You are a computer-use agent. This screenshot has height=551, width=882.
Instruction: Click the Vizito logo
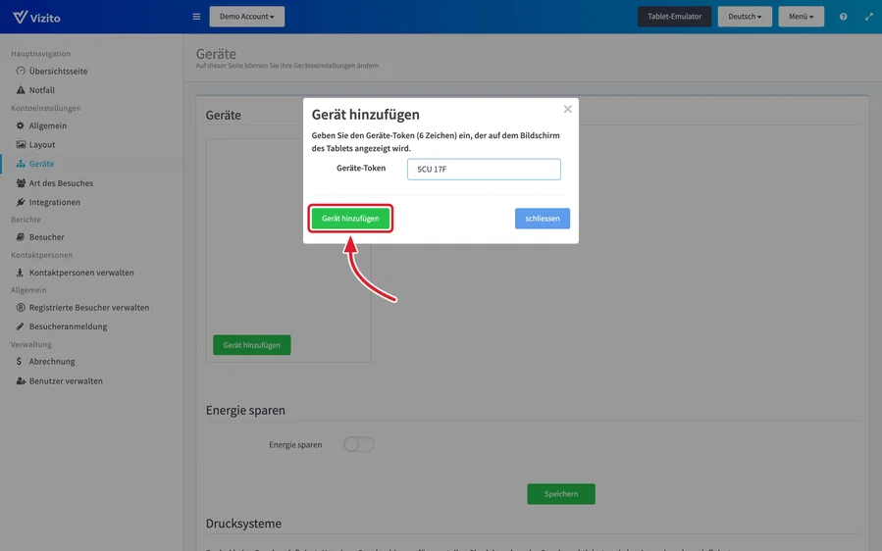tap(36, 17)
